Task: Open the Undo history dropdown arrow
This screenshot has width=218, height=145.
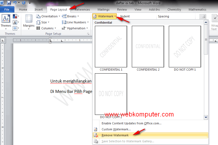Action: [x=19, y=3]
